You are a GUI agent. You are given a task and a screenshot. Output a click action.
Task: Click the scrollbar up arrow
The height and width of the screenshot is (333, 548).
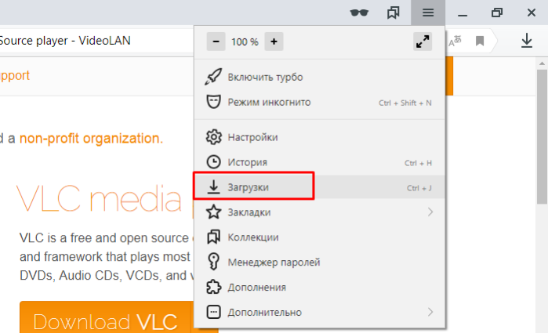click(x=542, y=63)
